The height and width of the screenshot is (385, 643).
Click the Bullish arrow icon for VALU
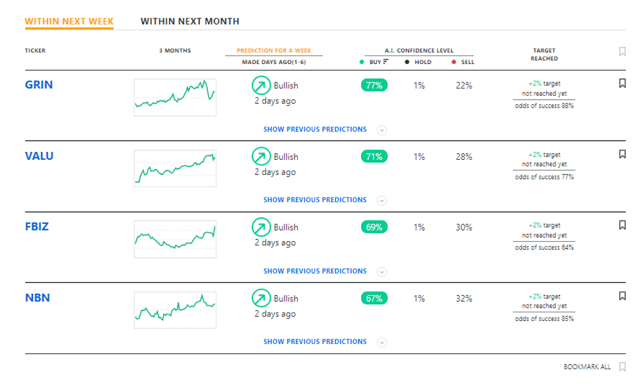261,157
